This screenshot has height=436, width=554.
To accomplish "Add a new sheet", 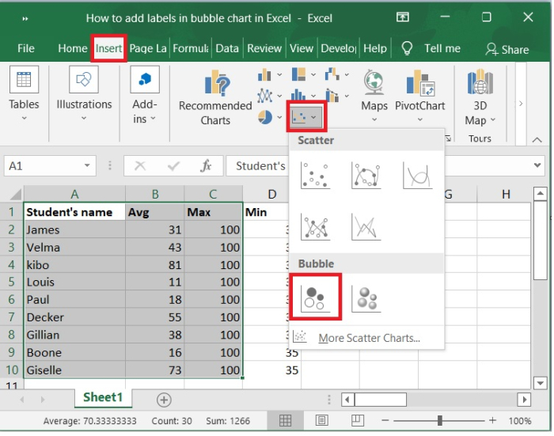I will pos(164,400).
